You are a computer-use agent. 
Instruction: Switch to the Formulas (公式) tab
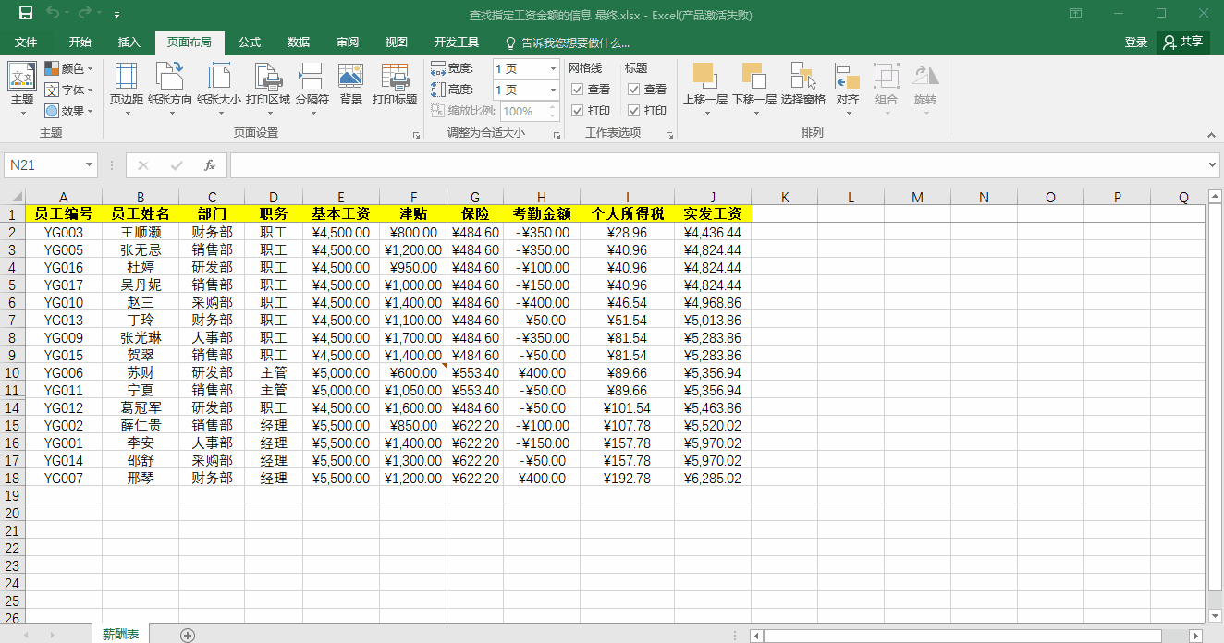tap(250, 42)
